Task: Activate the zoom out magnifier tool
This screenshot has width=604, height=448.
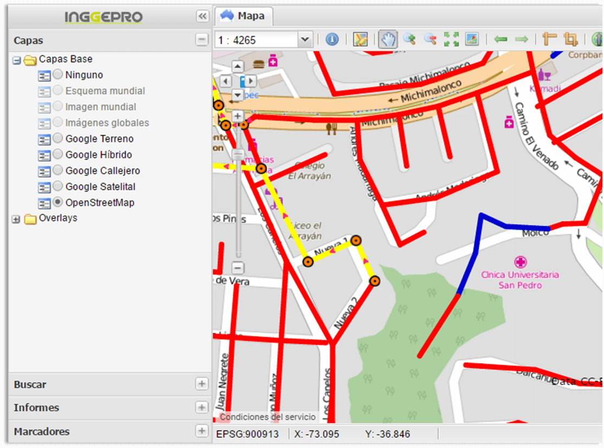Action: 430,39
